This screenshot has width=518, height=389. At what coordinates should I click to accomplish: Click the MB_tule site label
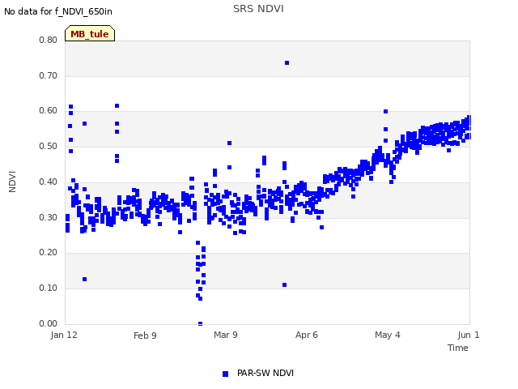90,33
